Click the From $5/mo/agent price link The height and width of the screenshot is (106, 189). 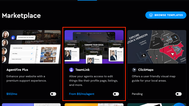[82, 94]
